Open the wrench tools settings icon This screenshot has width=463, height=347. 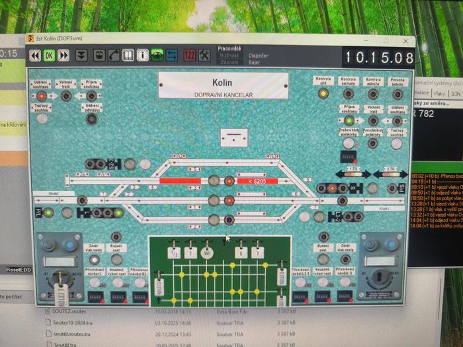click(204, 56)
